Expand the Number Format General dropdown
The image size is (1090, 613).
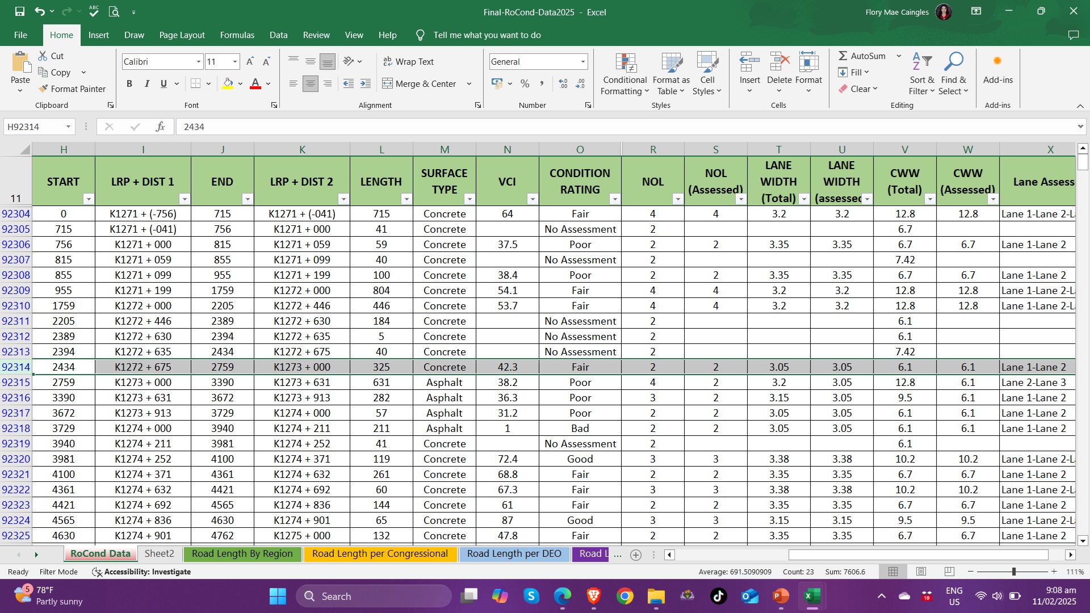click(x=582, y=61)
